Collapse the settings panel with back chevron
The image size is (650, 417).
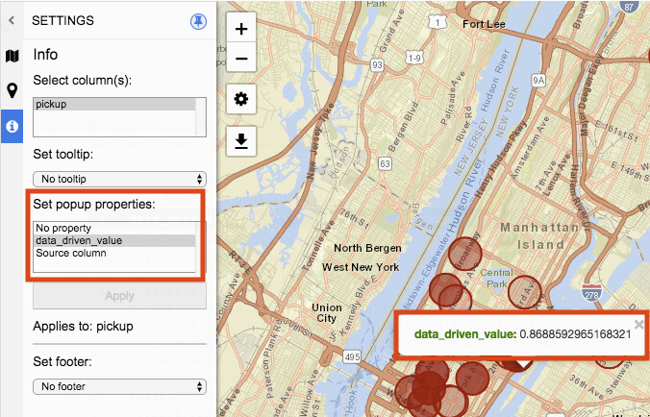[x=12, y=20]
